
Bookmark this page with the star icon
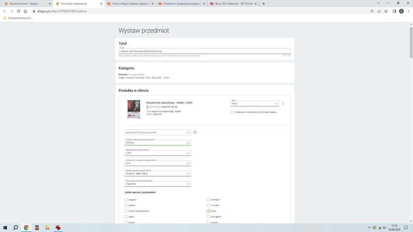[386, 11]
